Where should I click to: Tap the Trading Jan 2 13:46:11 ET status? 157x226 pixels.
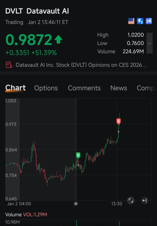pyautogui.click(x=37, y=22)
